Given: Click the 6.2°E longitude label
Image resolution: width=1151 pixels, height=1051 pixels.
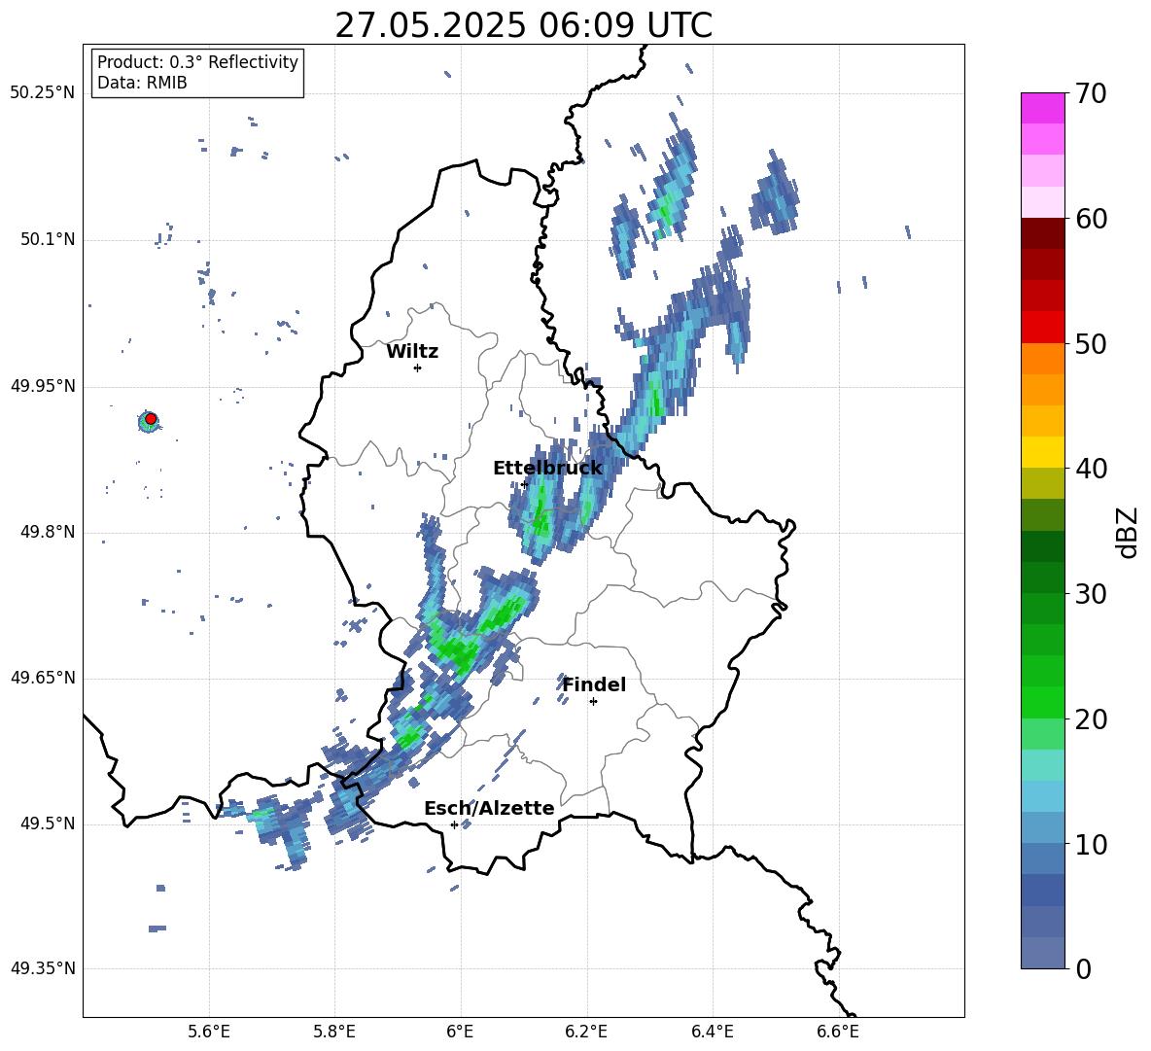Looking at the screenshot, I should coord(586,1032).
